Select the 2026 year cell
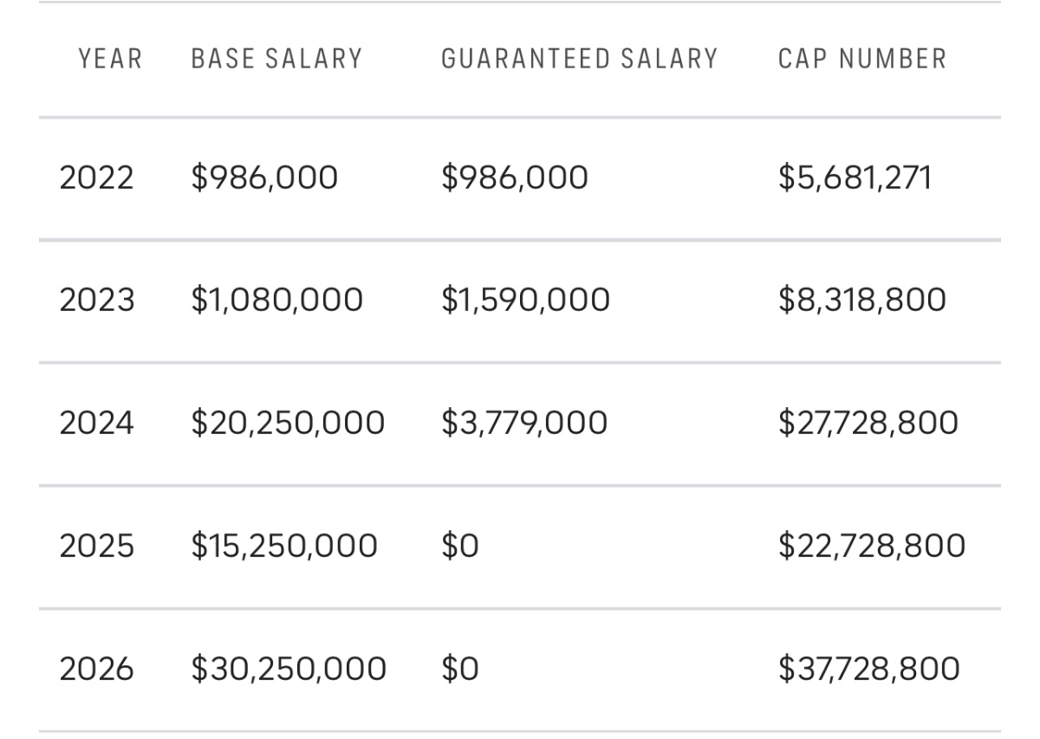Image resolution: width=1040 pixels, height=739 pixels. [96, 669]
